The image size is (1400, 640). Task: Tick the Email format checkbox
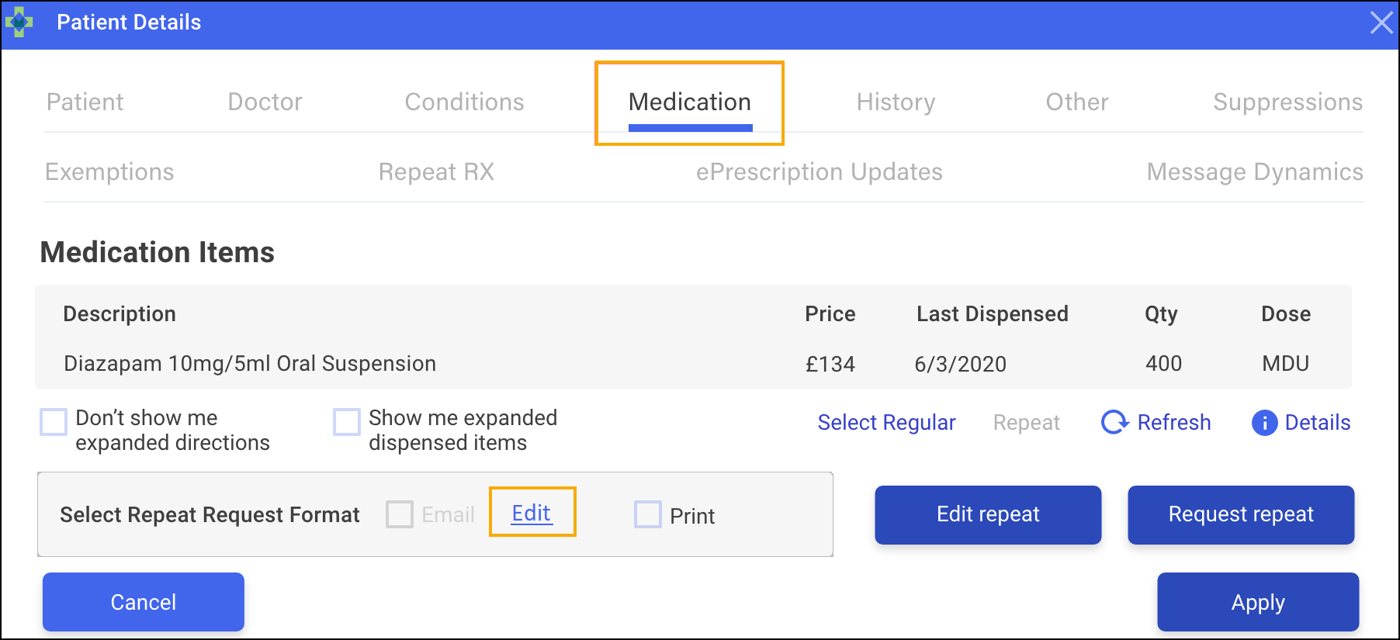[400, 514]
